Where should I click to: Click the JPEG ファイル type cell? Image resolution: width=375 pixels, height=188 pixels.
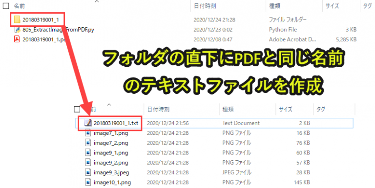coord(237,172)
